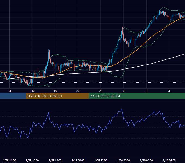Click the '8/25 18:00' date label
The image size is (185, 163).
tap(55, 160)
